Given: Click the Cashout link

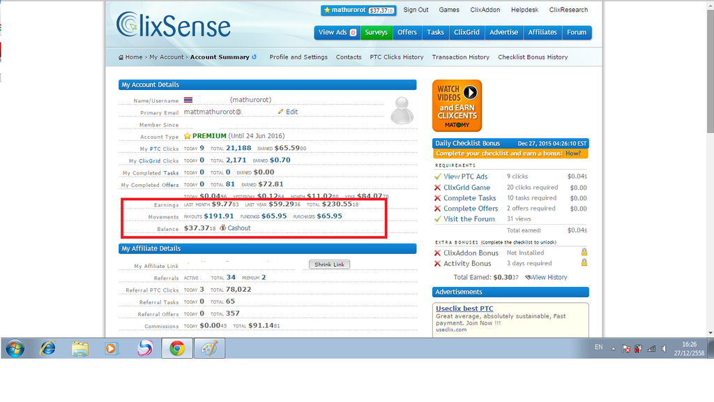Looking at the screenshot, I should tap(239, 228).
